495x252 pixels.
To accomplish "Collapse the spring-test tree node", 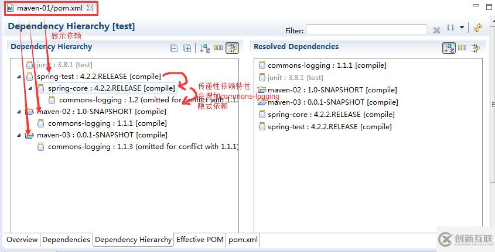I will pos(19,77).
